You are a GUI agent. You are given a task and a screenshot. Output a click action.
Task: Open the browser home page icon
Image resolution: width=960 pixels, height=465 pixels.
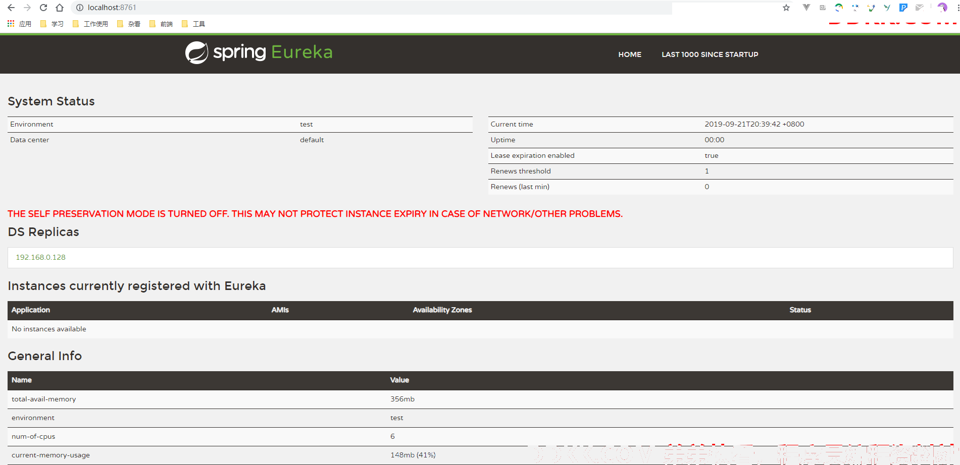pyautogui.click(x=60, y=8)
